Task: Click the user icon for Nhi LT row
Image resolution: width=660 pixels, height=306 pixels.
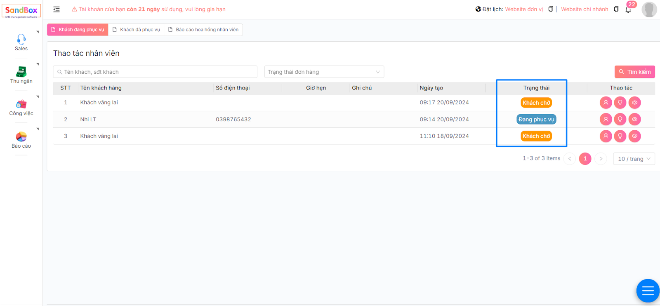Action: [x=606, y=120]
